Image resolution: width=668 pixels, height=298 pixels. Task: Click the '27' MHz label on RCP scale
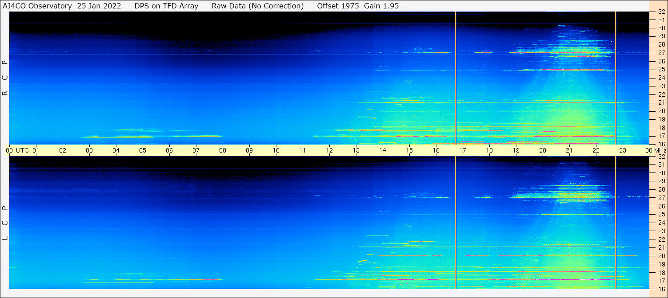point(661,53)
